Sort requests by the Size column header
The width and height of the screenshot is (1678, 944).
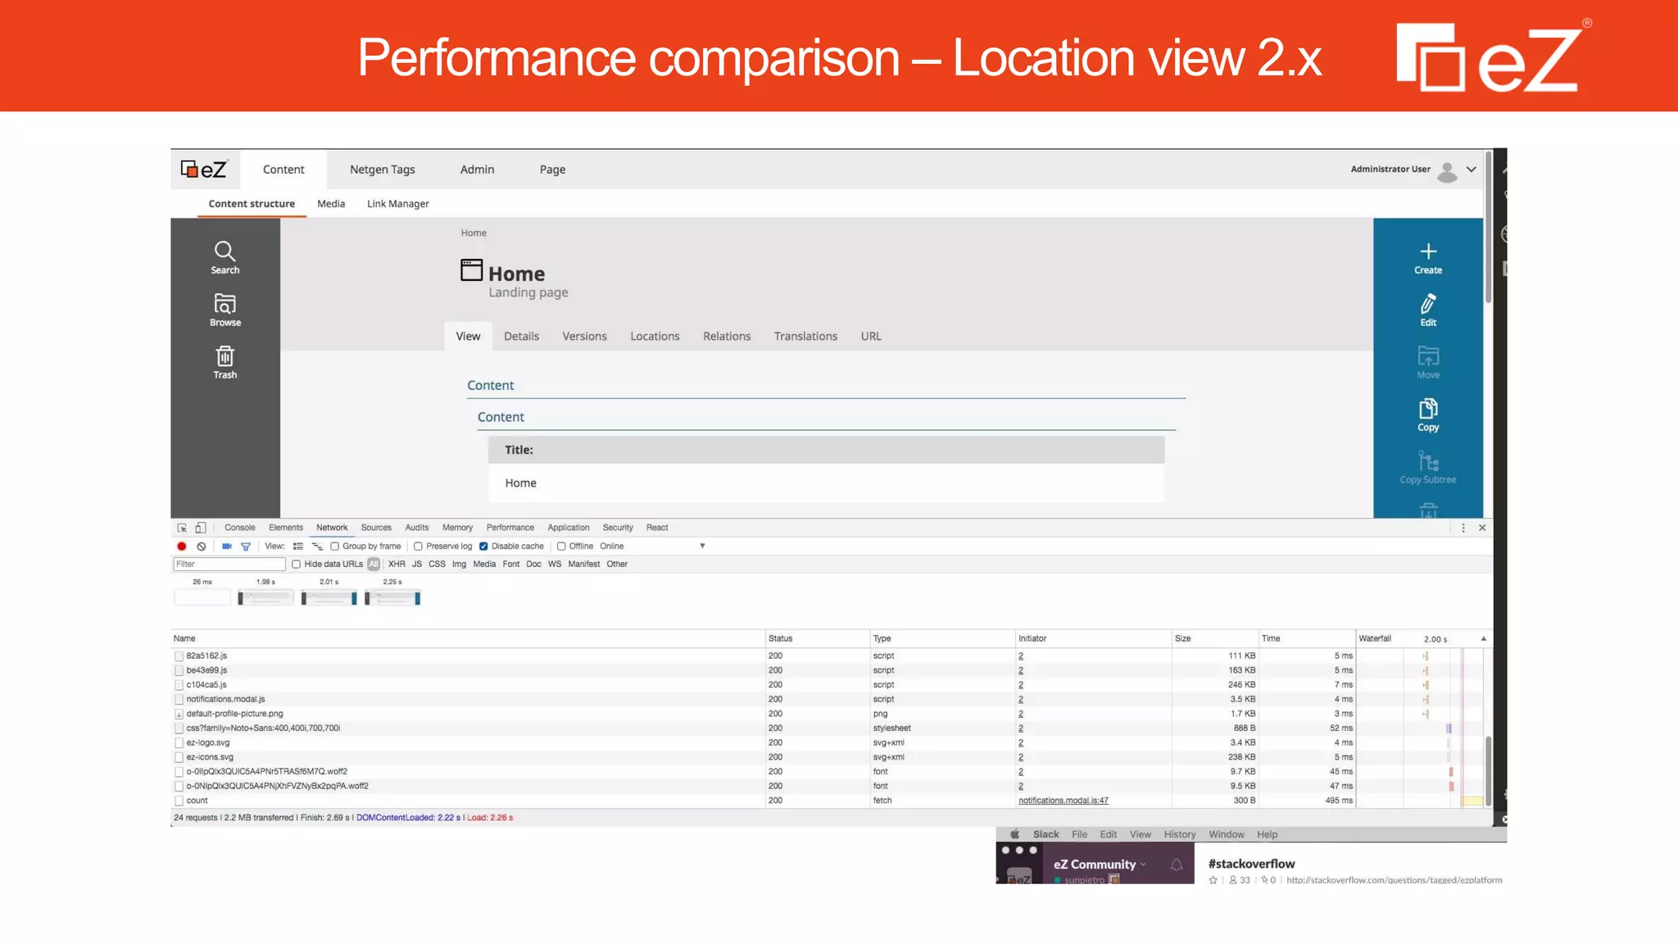[x=1214, y=638]
